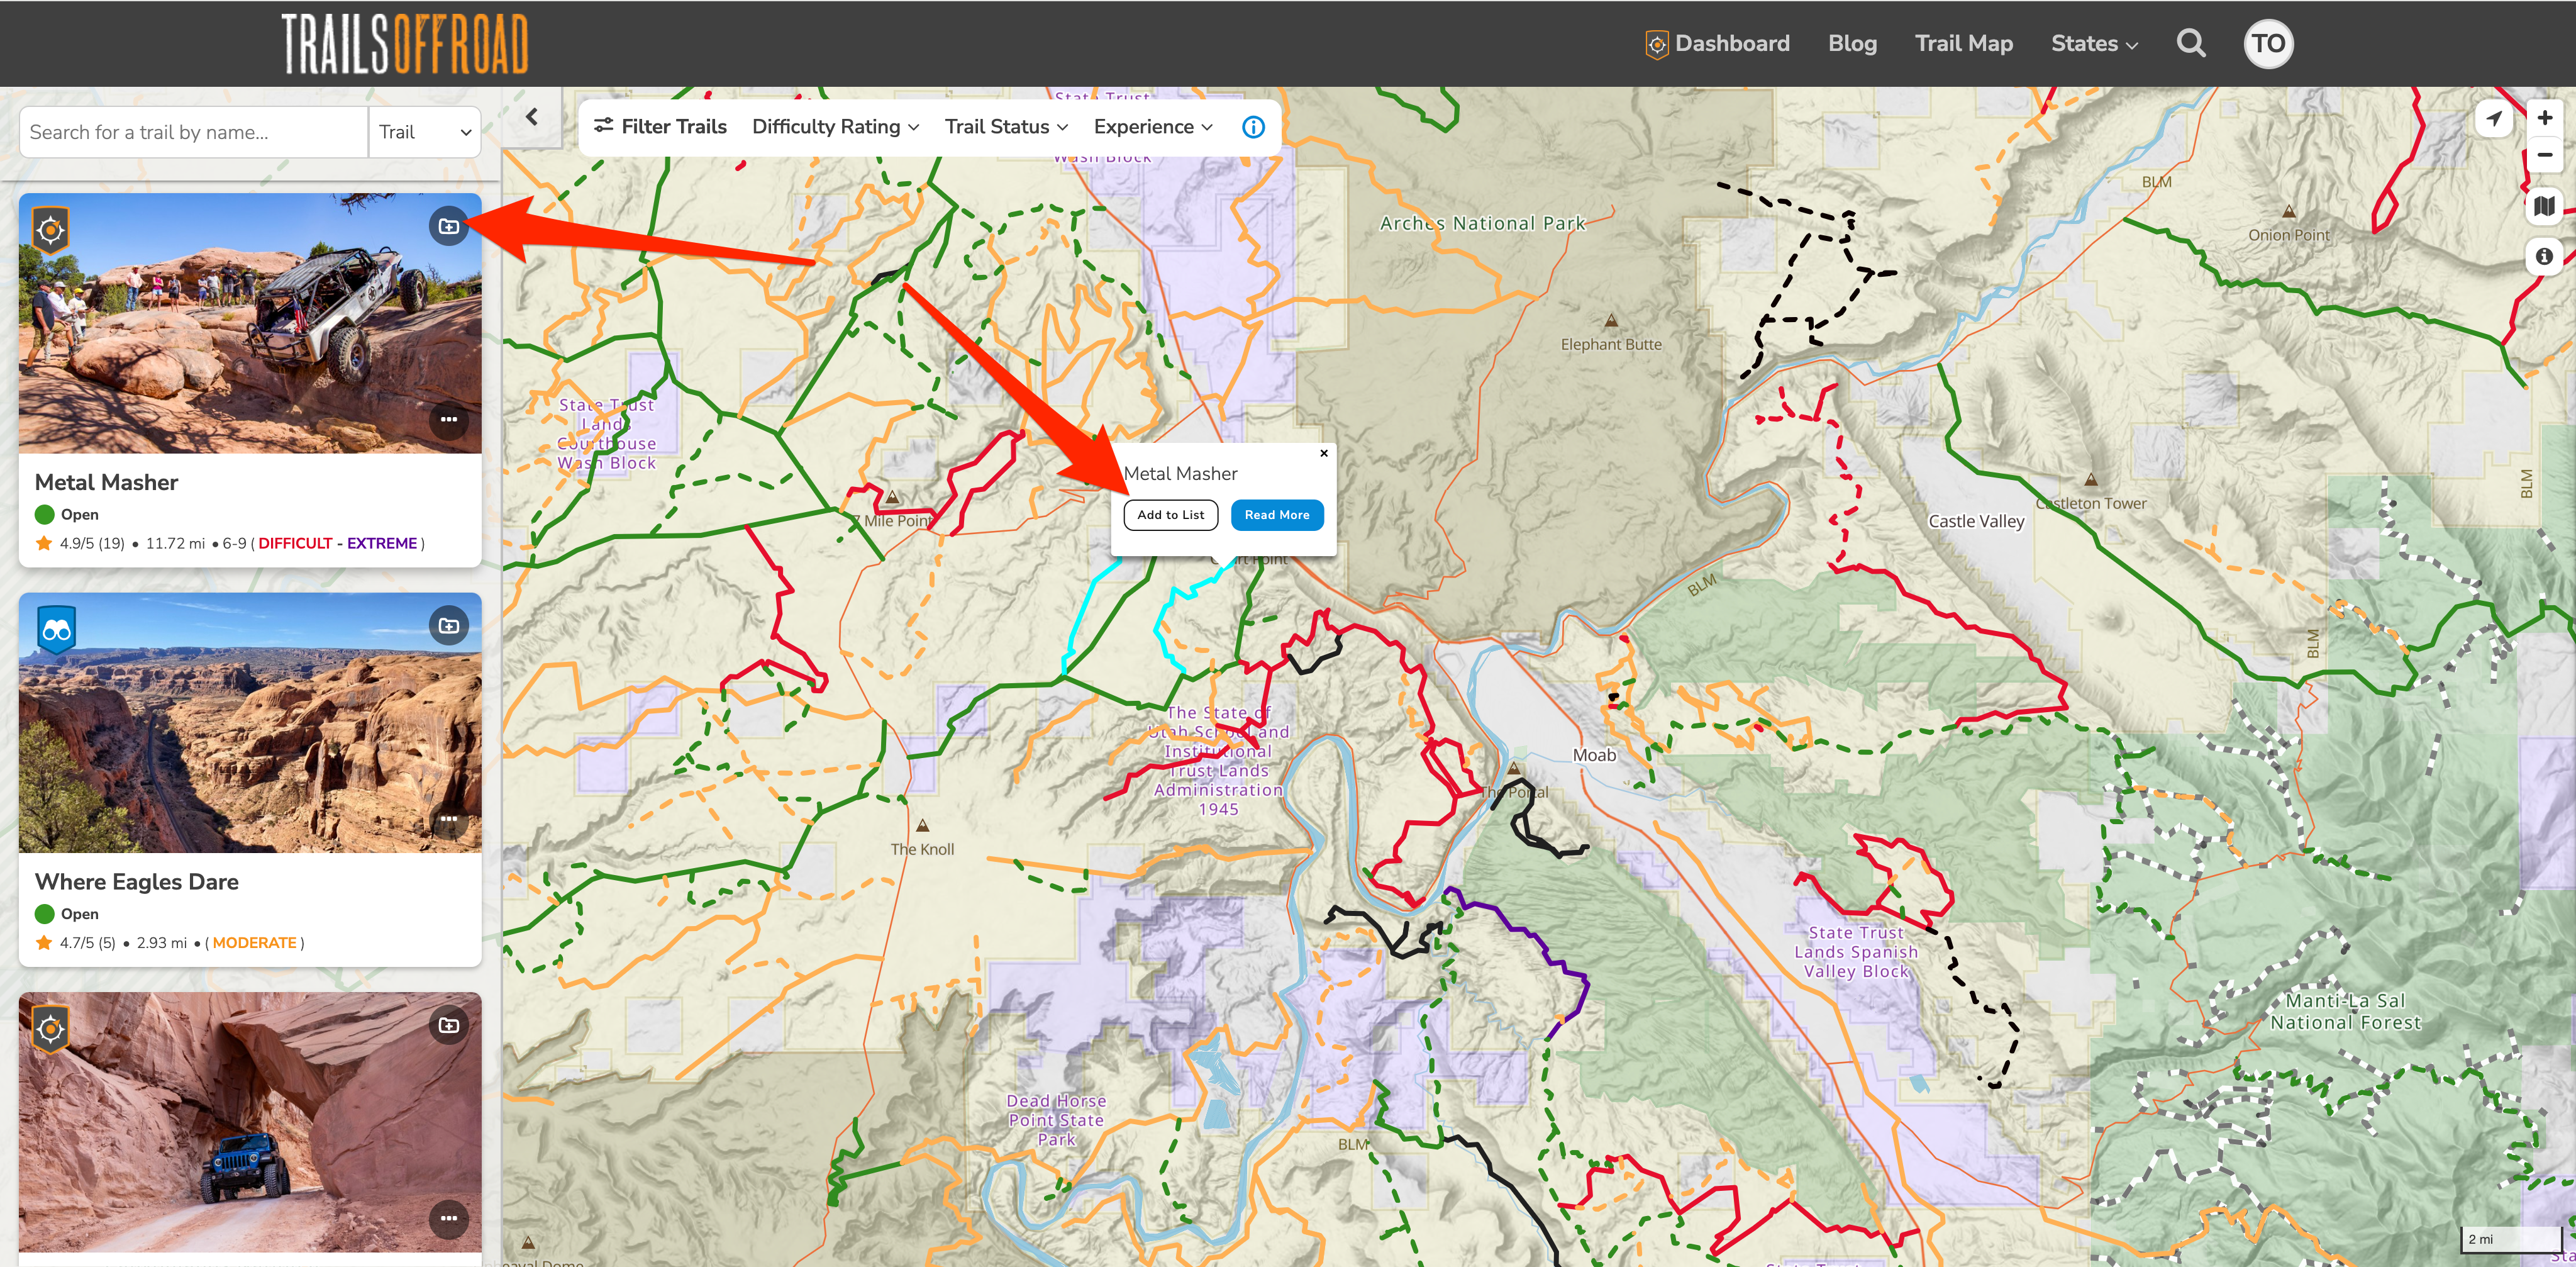Open the Trail search type dropdown
This screenshot has height=1267, width=2576.
pos(425,132)
